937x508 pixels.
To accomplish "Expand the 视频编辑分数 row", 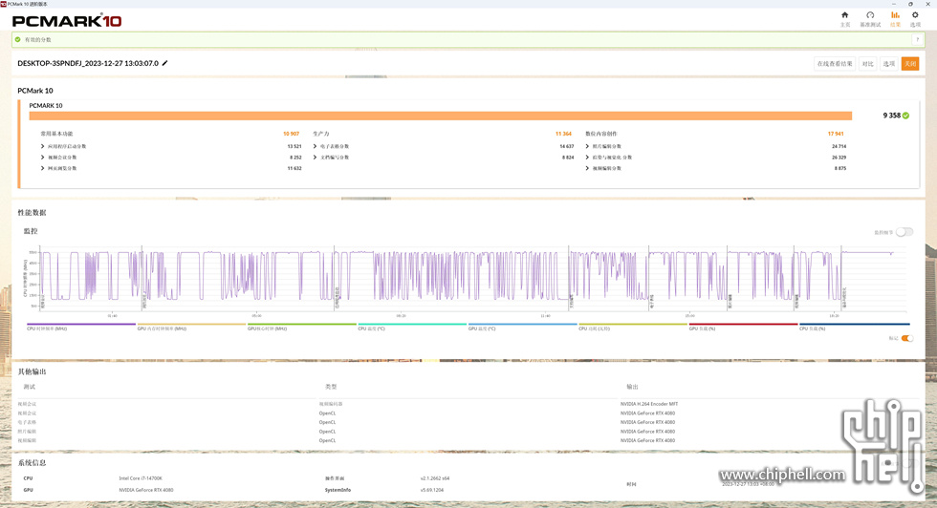I will 587,168.
